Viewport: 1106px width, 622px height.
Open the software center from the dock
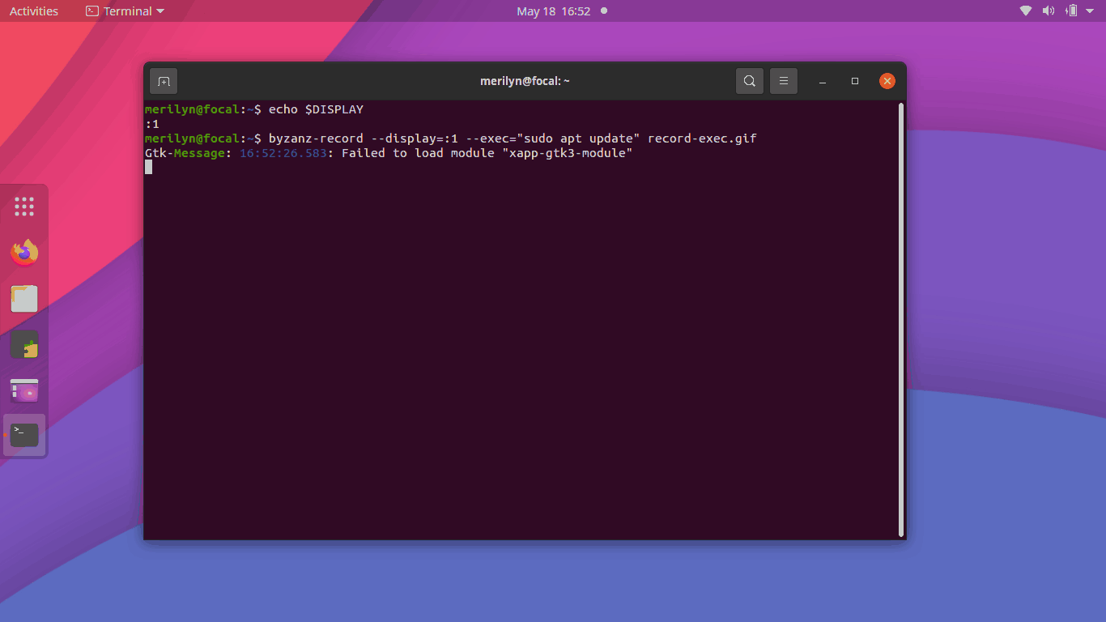(23, 344)
